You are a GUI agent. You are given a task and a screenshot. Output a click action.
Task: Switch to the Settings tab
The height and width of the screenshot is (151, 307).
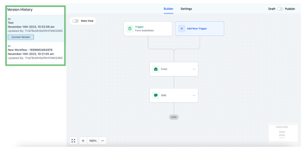186,9
